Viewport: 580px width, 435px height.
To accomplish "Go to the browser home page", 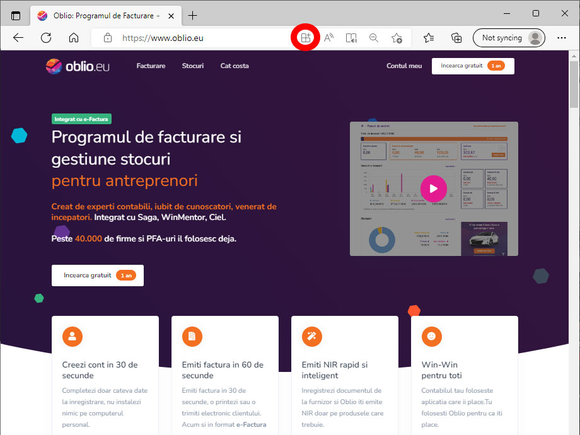I will [x=74, y=38].
